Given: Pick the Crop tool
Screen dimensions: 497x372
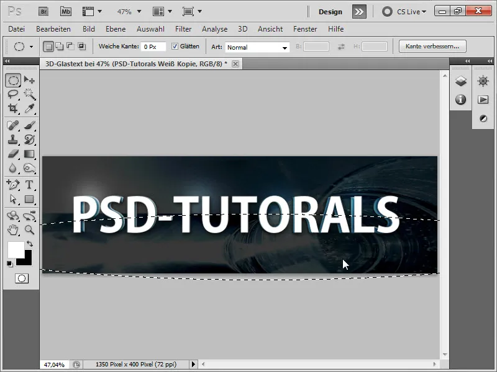Looking at the screenshot, I should (13, 109).
